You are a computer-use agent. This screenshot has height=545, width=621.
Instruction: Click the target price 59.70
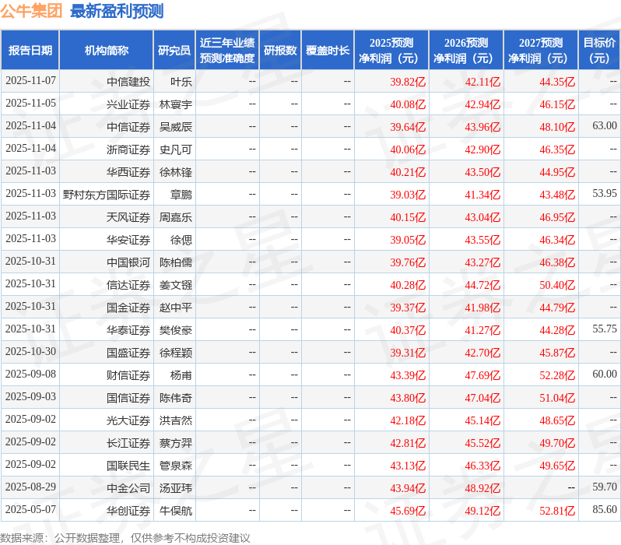point(605,487)
